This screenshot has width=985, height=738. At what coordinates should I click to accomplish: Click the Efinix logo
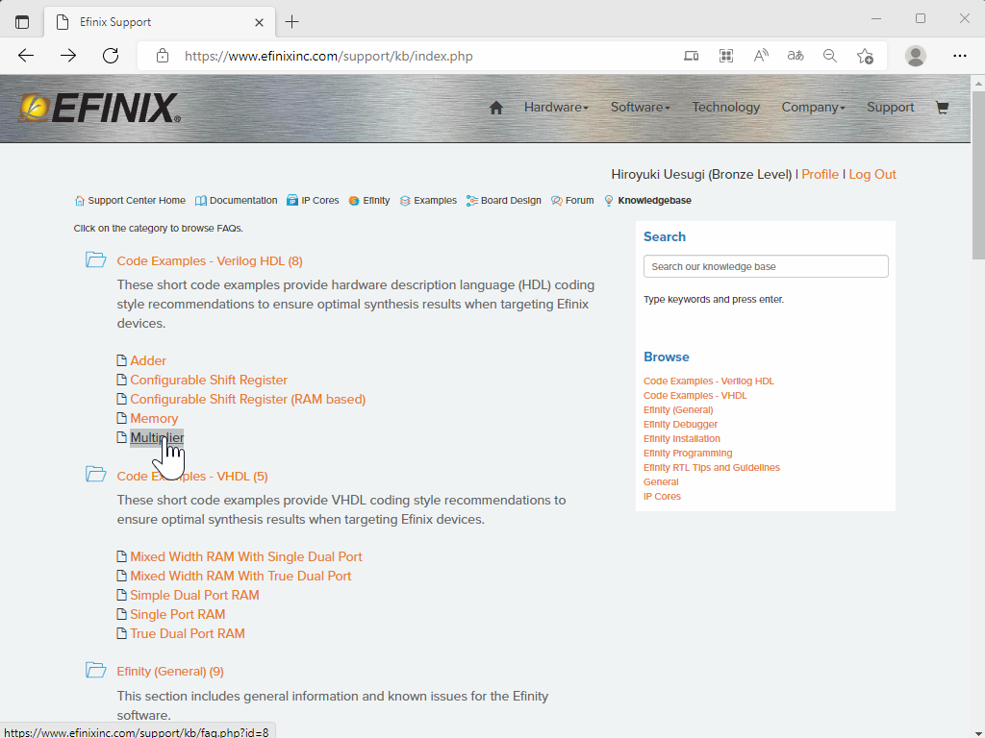pos(99,108)
